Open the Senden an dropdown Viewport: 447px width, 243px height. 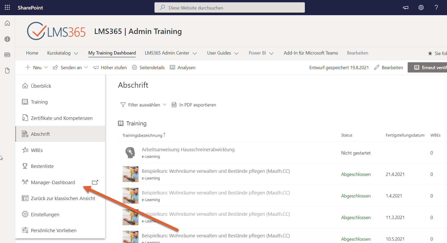(x=70, y=67)
